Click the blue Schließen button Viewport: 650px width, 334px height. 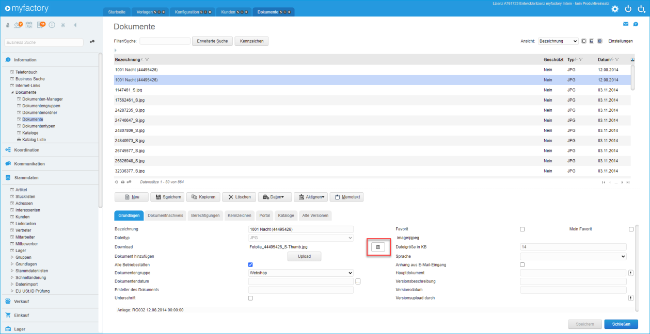621,324
